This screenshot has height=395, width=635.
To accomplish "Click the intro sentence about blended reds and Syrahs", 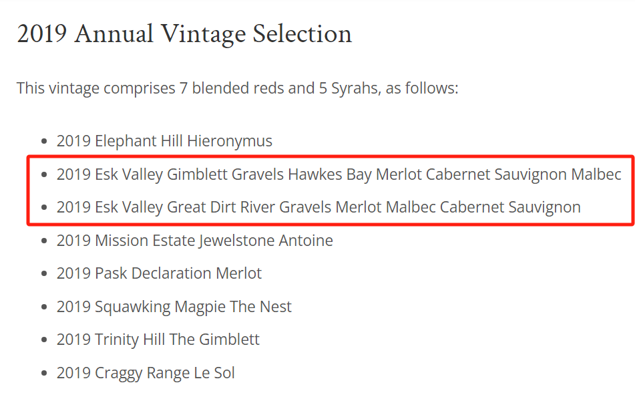I will tap(237, 88).
